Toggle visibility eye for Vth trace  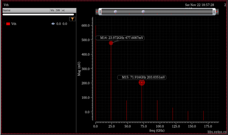click(53, 24)
